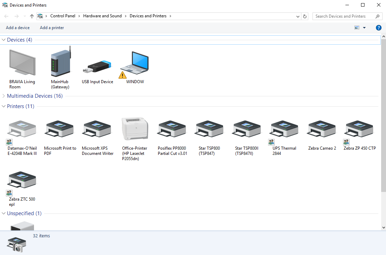Select Microsoft XPS Document Writer icon
The height and width of the screenshot is (255, 386).
96,128
